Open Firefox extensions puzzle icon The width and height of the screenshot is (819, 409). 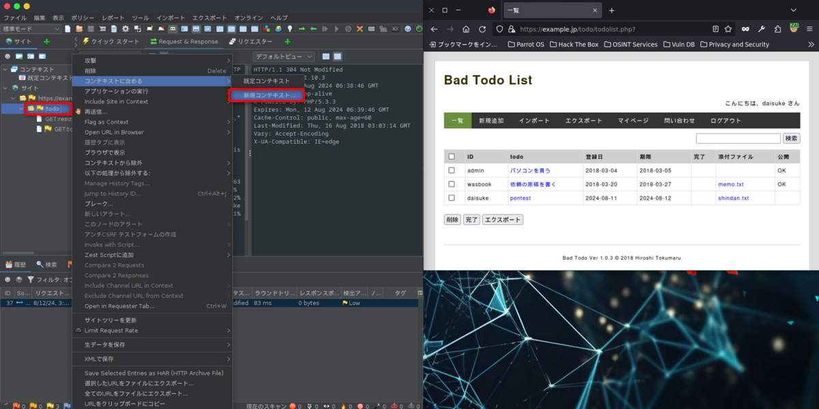(778, 29)
